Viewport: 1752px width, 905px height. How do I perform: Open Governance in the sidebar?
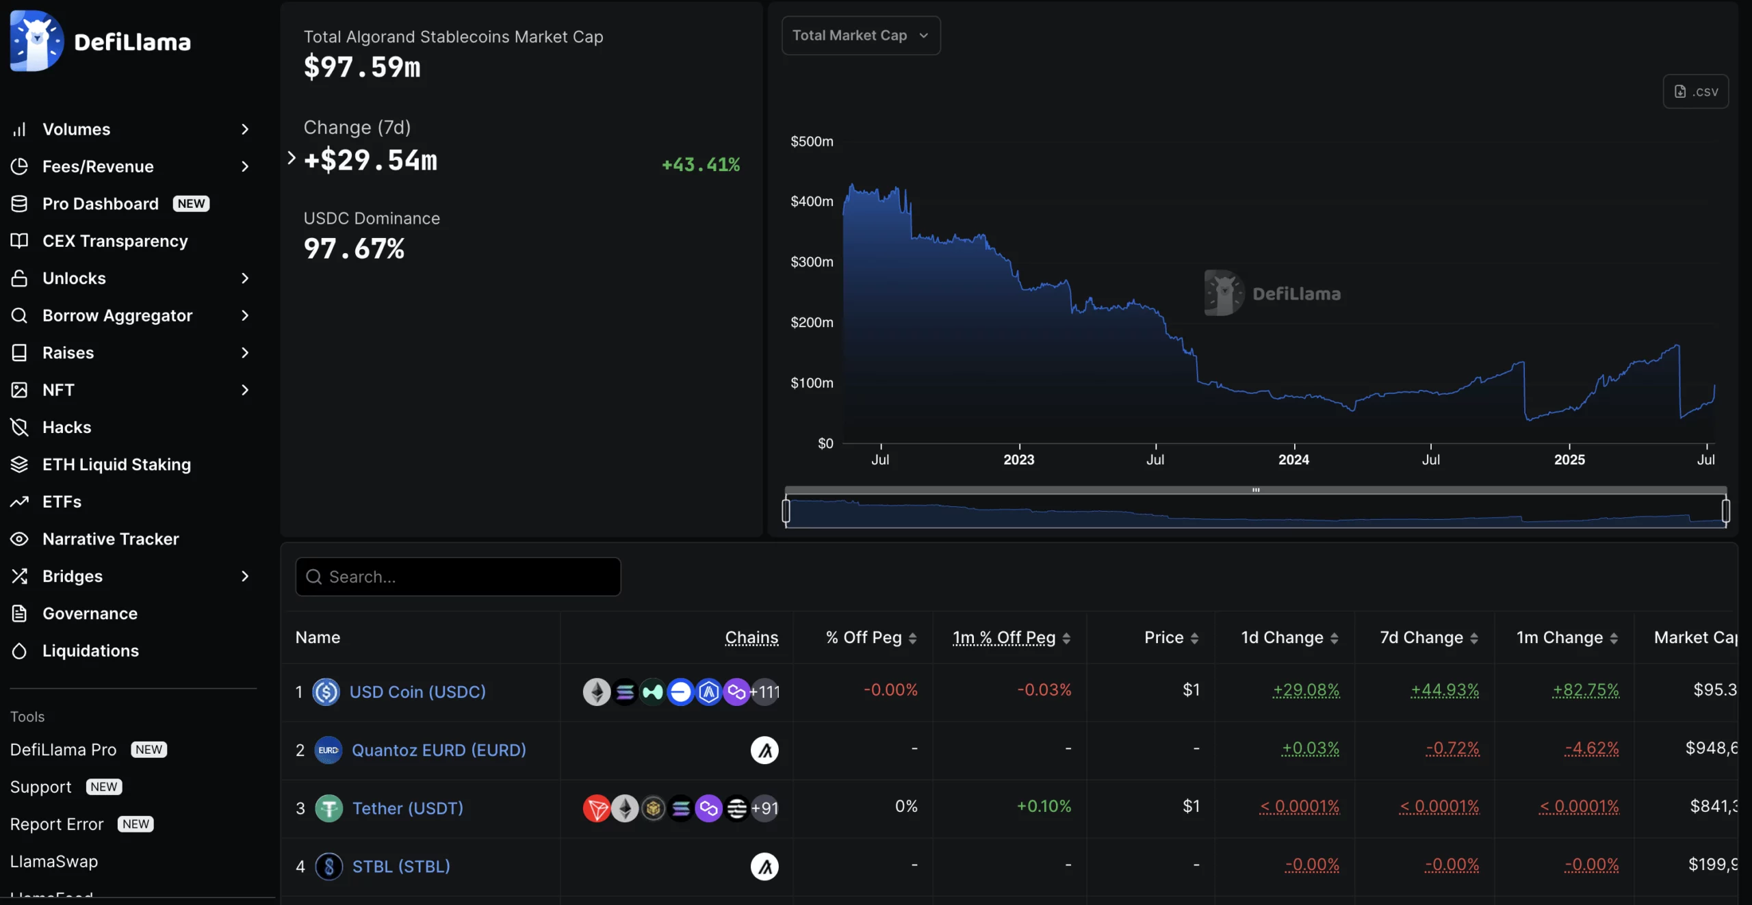[90, 614]
